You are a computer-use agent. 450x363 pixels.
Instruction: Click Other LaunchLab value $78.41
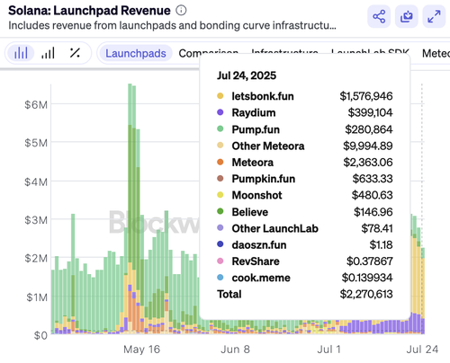[x=377, y=228]
